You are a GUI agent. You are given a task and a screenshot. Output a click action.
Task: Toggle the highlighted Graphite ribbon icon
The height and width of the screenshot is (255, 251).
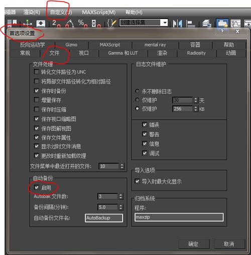coord(222,23)
